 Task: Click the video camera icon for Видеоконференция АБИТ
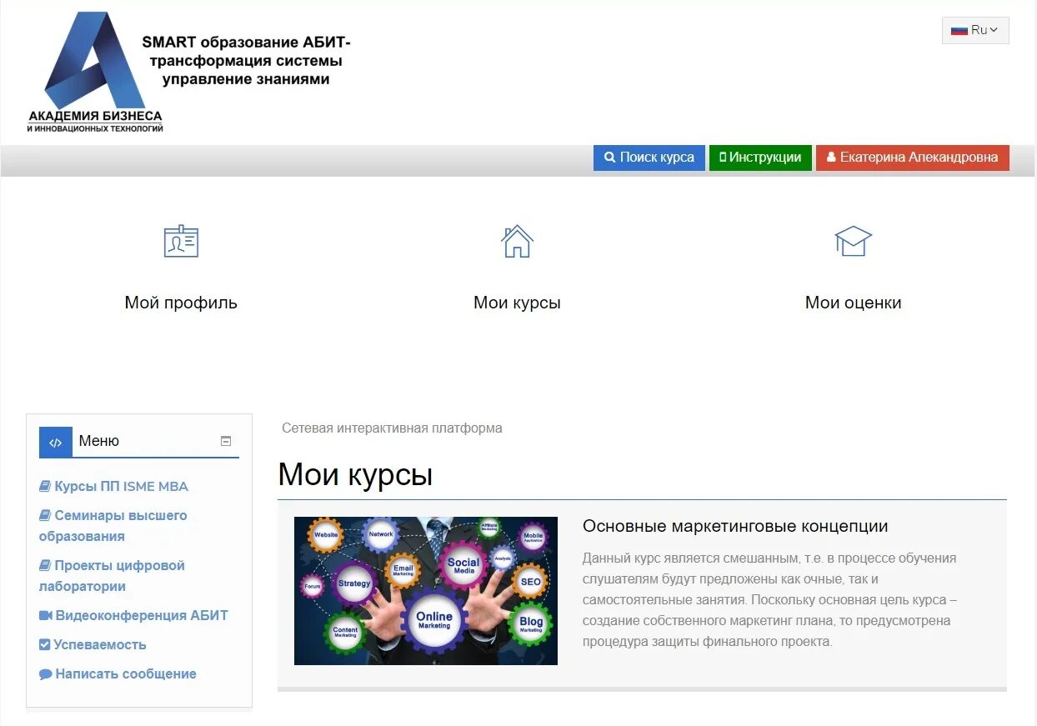point(44,614)
